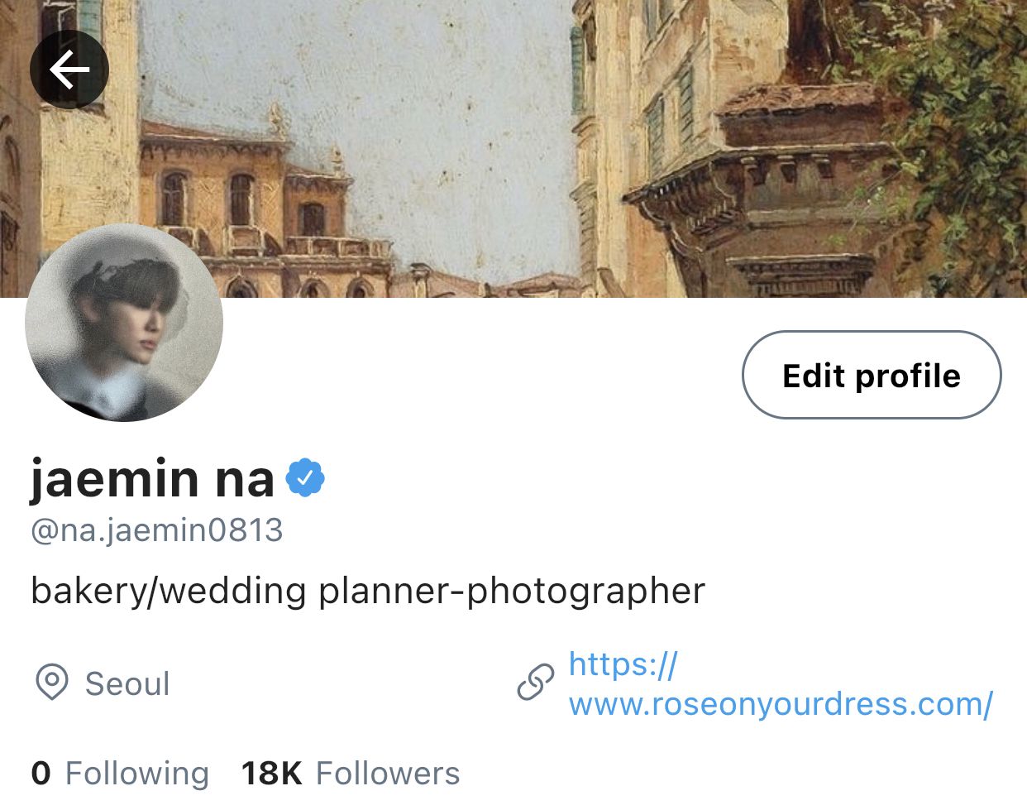Open the profile avatar photo
1027x810 pixels.
pos(124,323)
